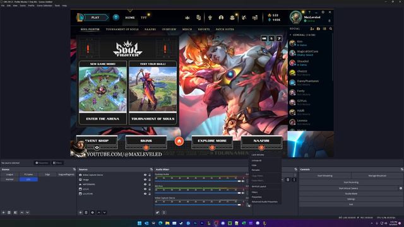The image size is (404, 227).
Task: Open TOURNAMENT OF SOULS sub-tab
Action: click(x=122, y=30)
